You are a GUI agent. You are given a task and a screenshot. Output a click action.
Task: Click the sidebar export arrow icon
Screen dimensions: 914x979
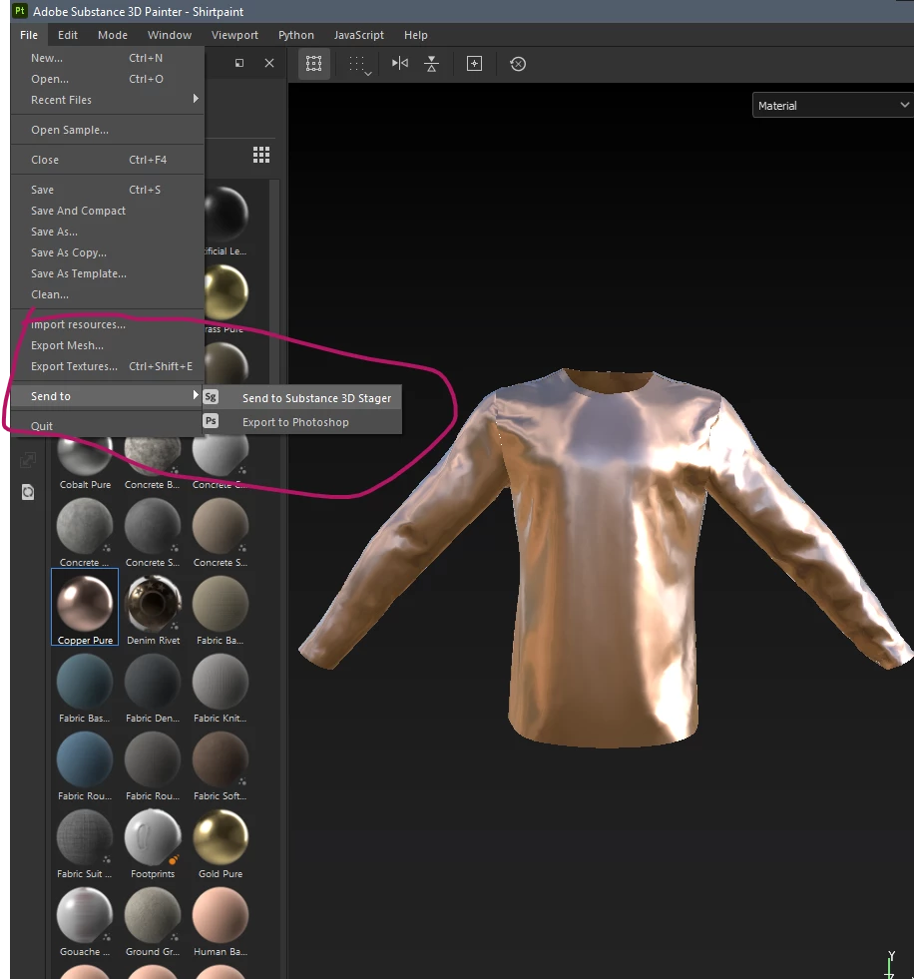tap(28, 461)
